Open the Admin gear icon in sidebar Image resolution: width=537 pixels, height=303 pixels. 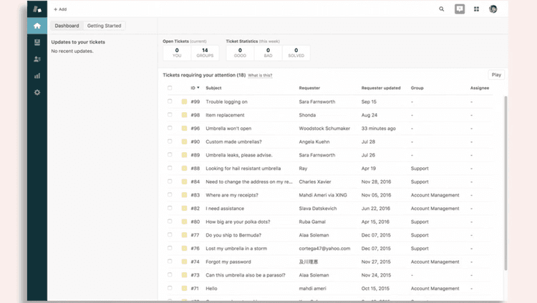pyautogui.click(x=37, y=92)
